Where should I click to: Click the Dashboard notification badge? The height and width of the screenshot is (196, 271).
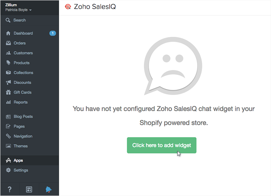52,33
